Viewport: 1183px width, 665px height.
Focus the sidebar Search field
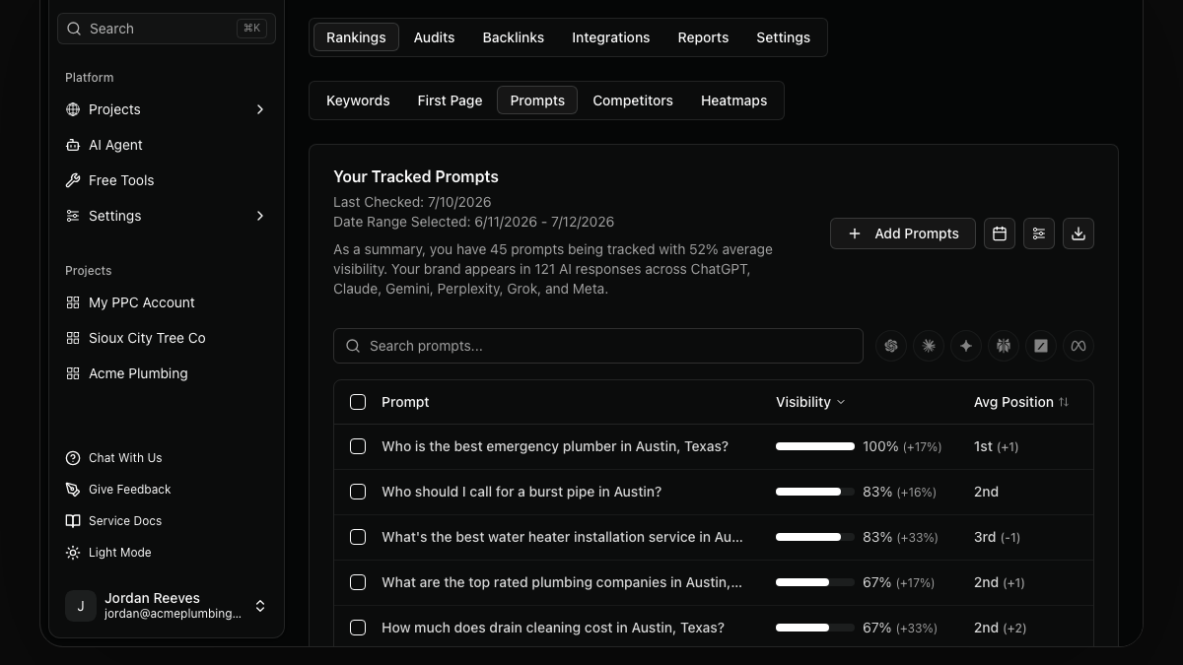(x=167, y=29)
